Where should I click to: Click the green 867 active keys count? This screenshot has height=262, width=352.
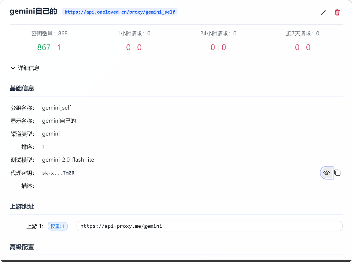[44, 47]
